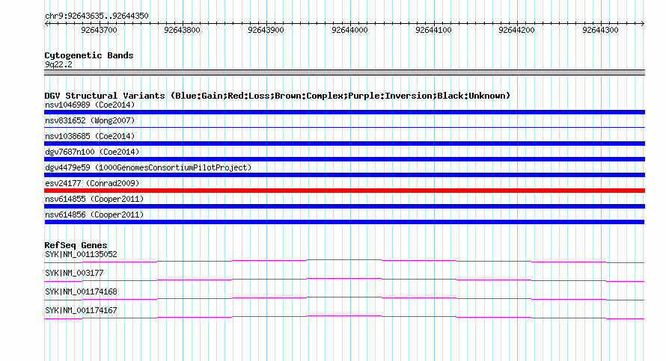Click the blue bar for nsv614856
The image size is (666, 361).
344,222
